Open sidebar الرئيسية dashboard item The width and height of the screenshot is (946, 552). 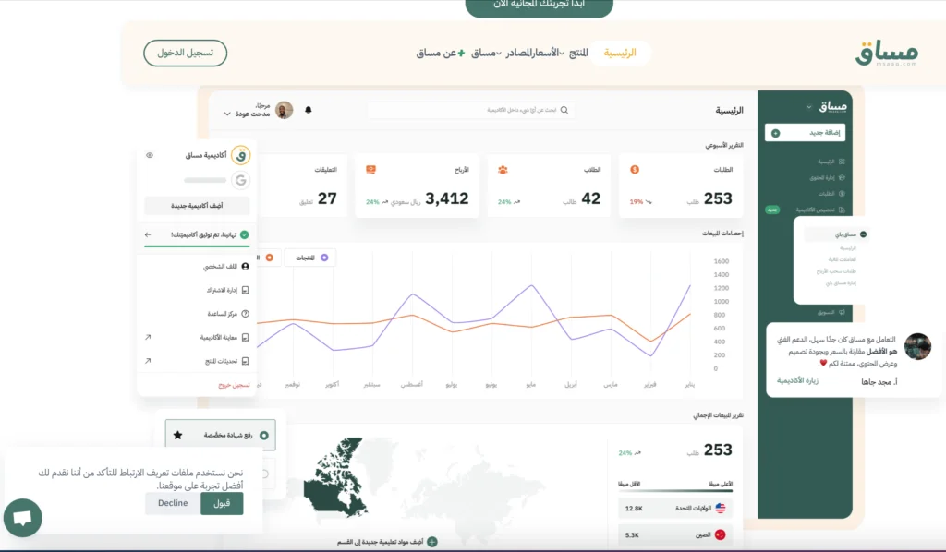[831, 162]
